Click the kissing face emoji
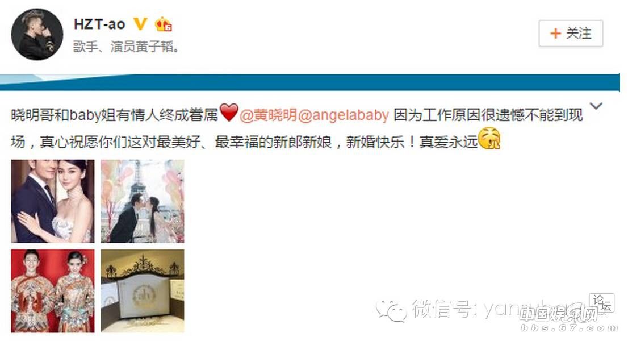Screen dimensions: 628x341 click(x=489, y=139)
